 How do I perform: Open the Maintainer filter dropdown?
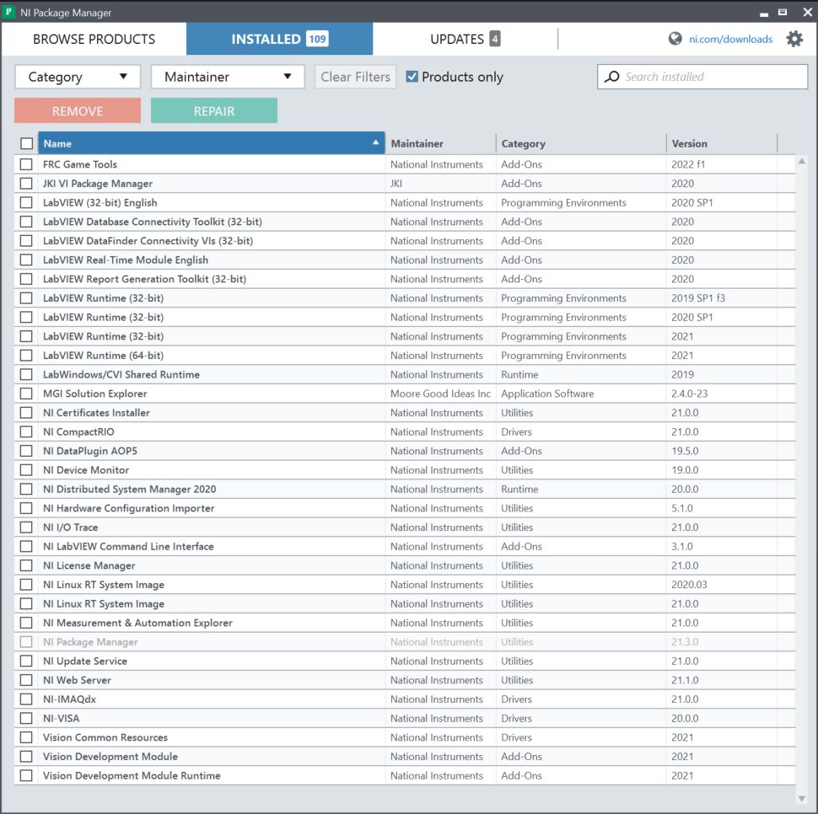coord(228,77)
